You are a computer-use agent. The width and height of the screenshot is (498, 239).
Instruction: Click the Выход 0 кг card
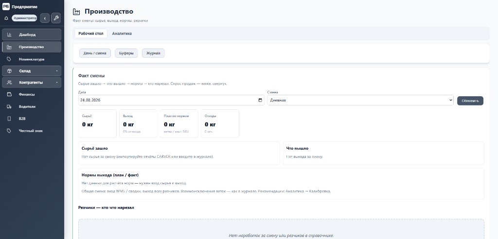[x=138, y=124]
